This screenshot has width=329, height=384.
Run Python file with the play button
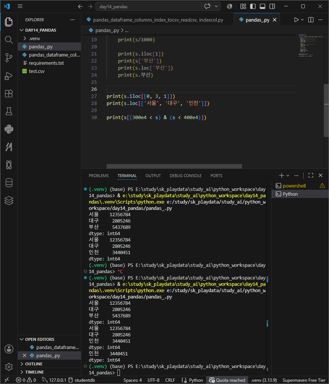tap(296, 20)
